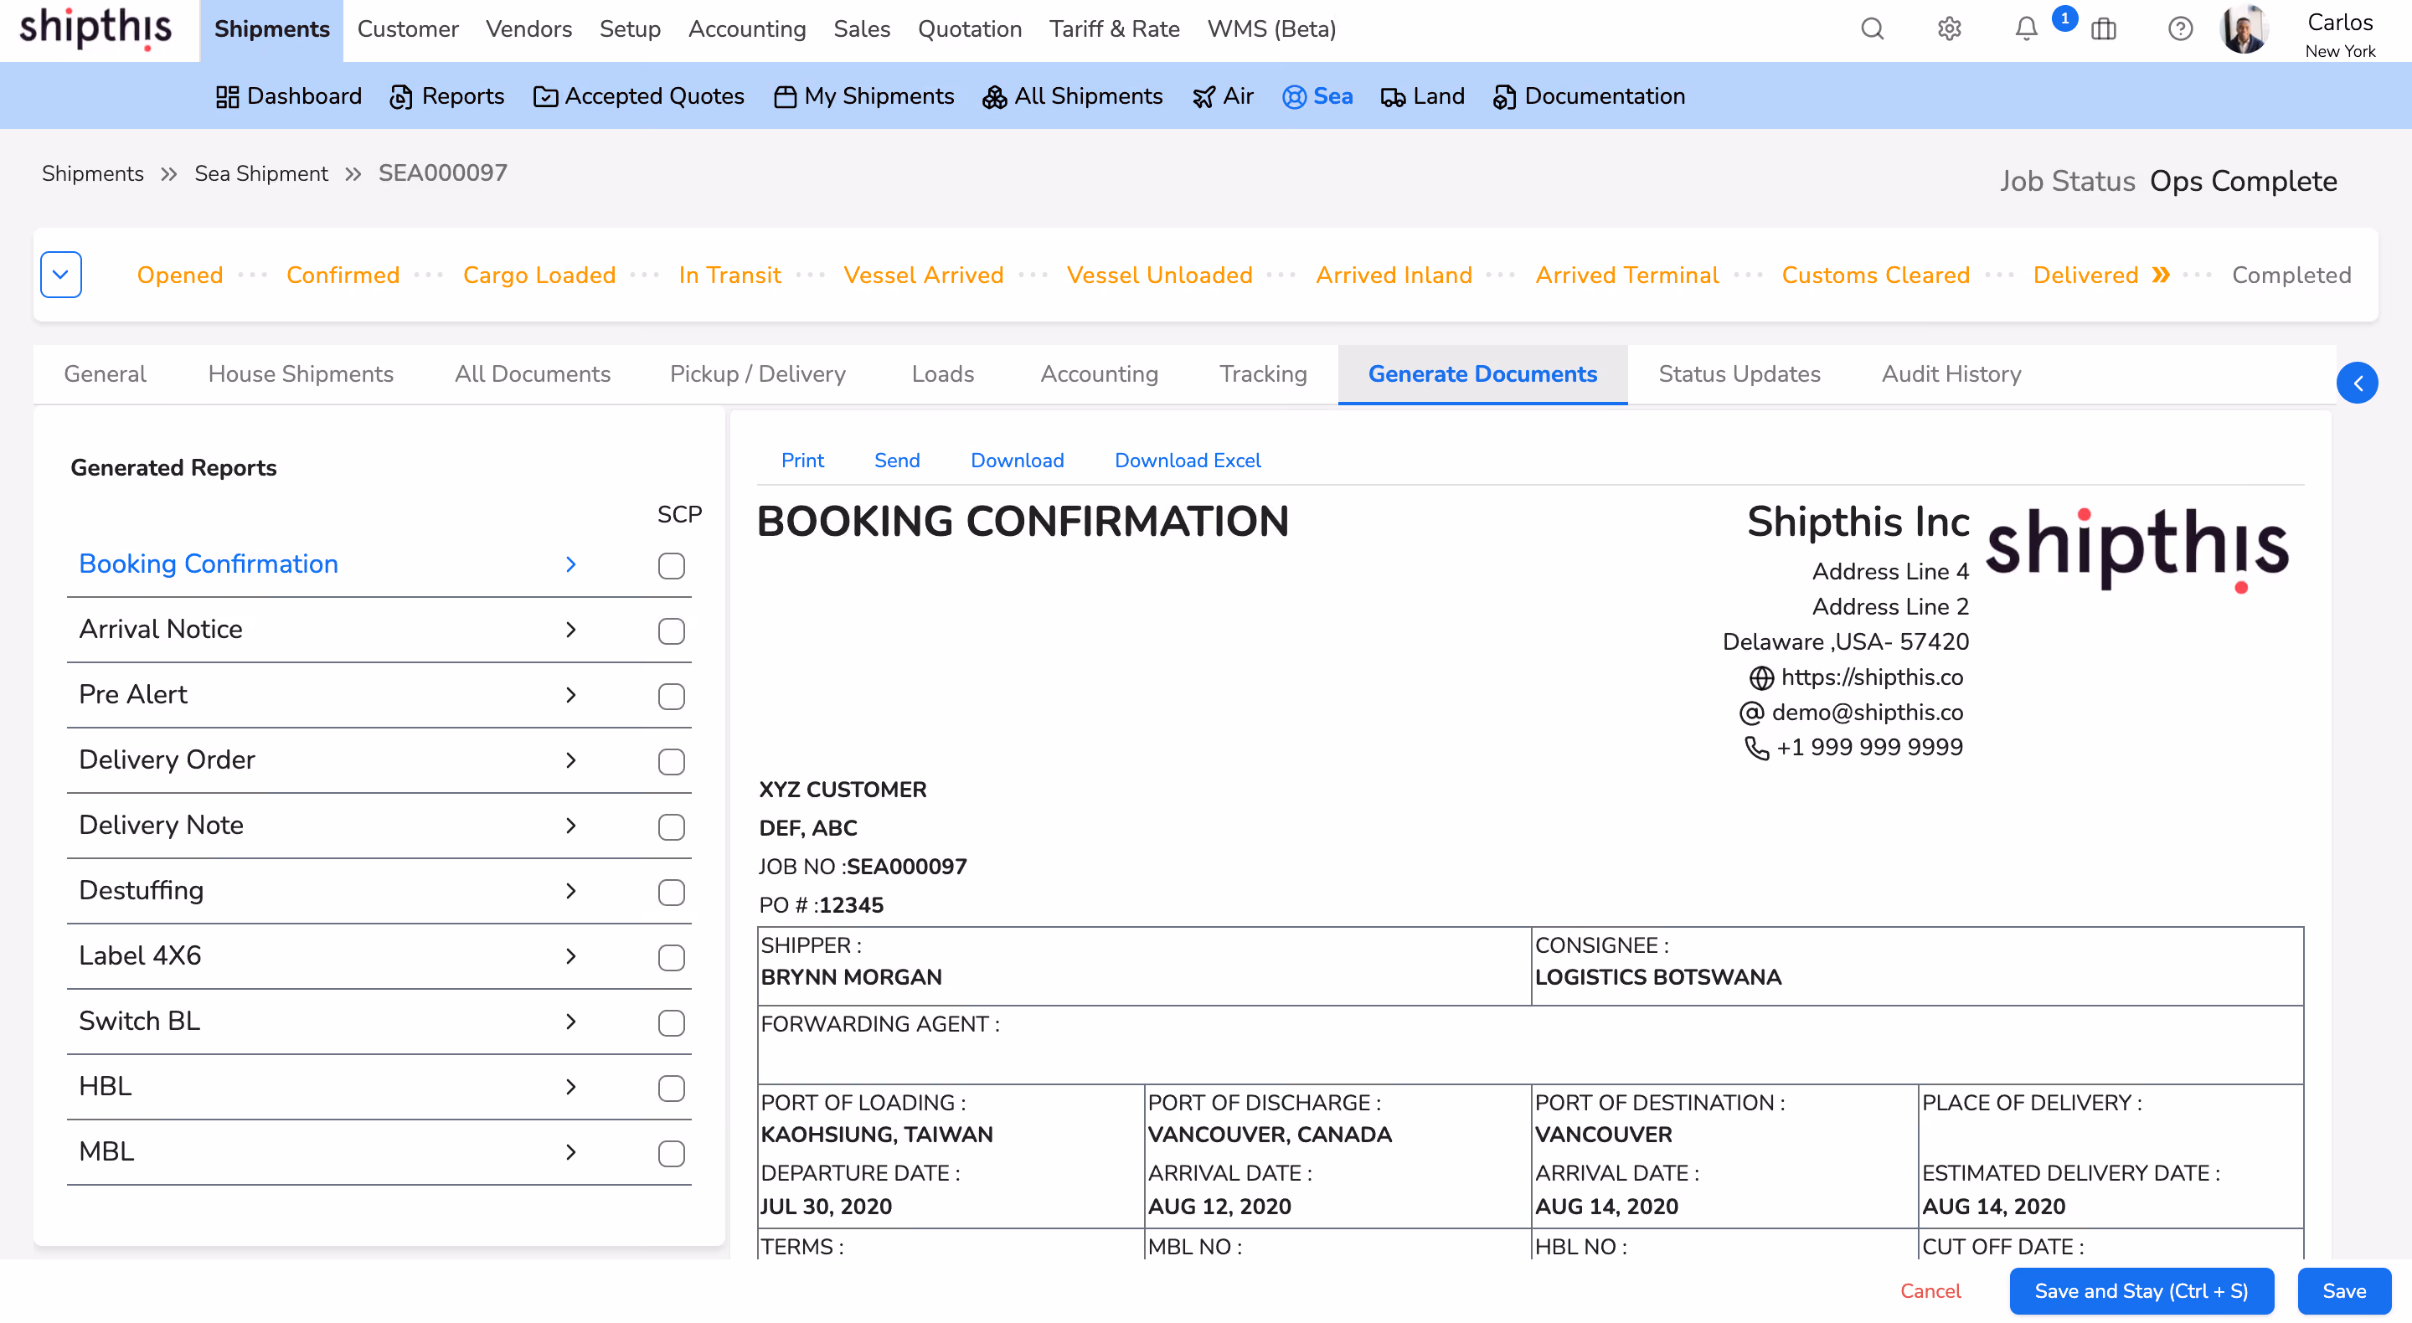Click the globe icon beside https://shipthis.co

click(1761, 678)
